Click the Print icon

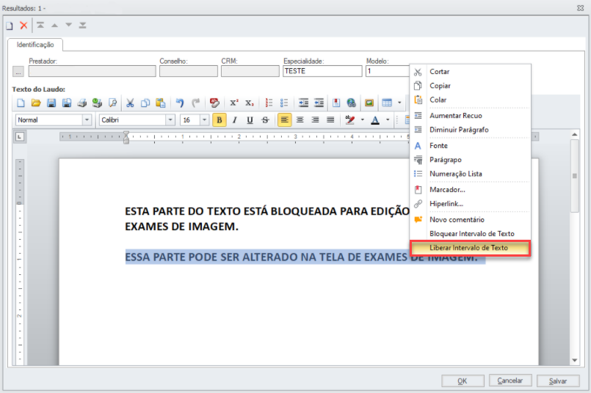coord(81,103)
